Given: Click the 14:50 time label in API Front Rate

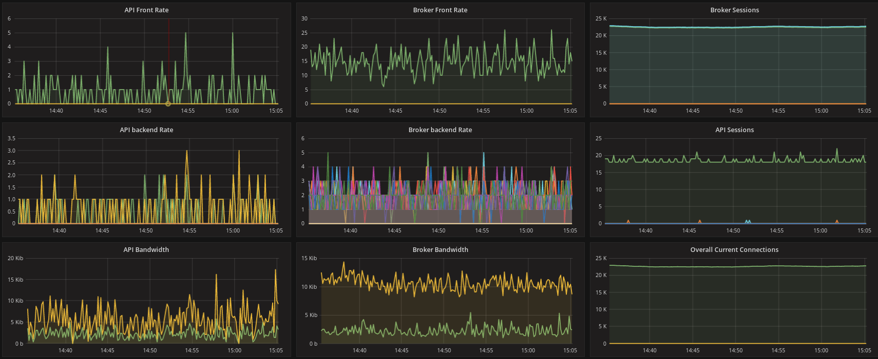Looking at the screenshot, I should tap(145, 111).
